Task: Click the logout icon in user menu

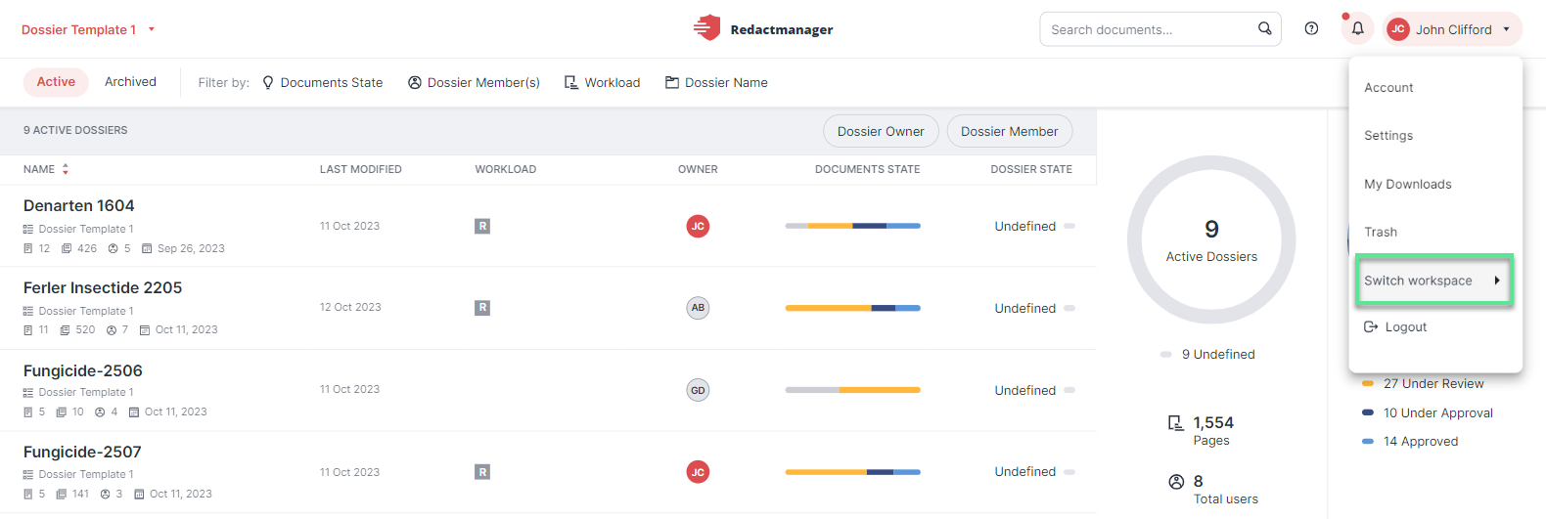Action: (x=1371, y=327)
